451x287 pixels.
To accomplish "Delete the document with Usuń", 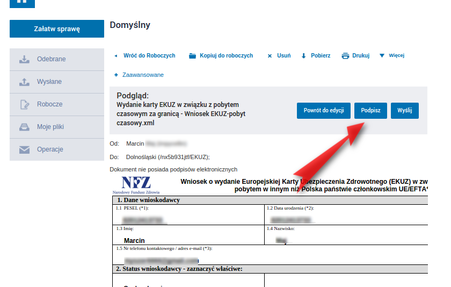I will 284,55.
